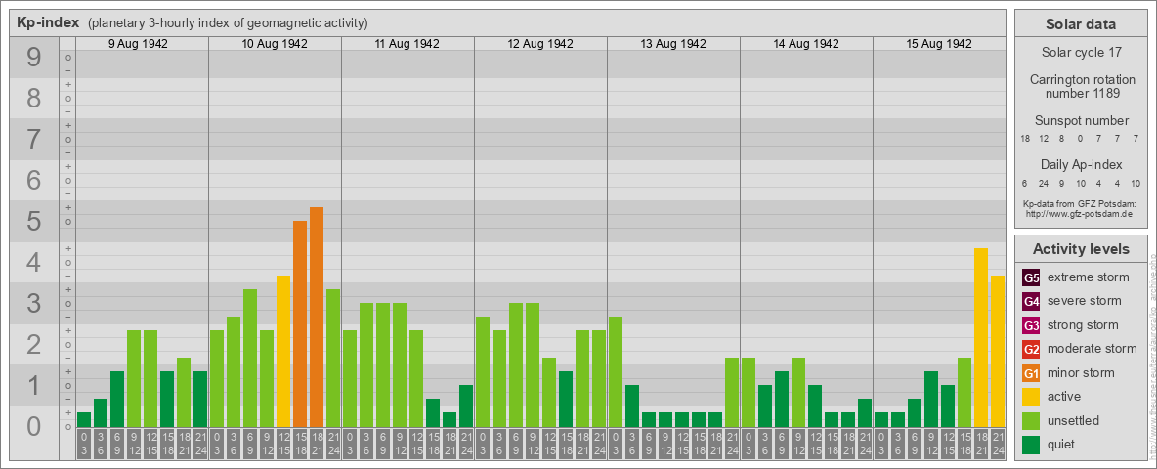This screenshot has height=469, width=1157.
Task: Click the Kp scale number 5
Action: point(33,221)
